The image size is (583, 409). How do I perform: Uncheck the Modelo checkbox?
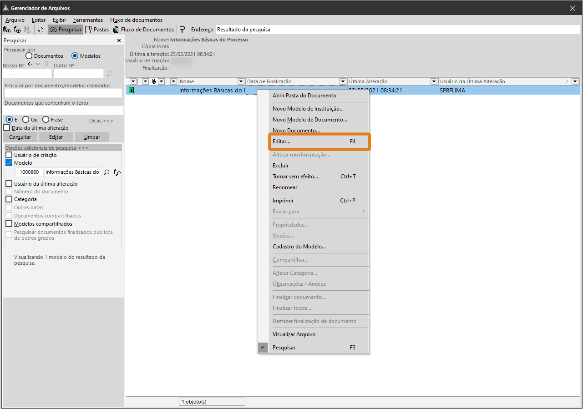[x=9, y=163]
